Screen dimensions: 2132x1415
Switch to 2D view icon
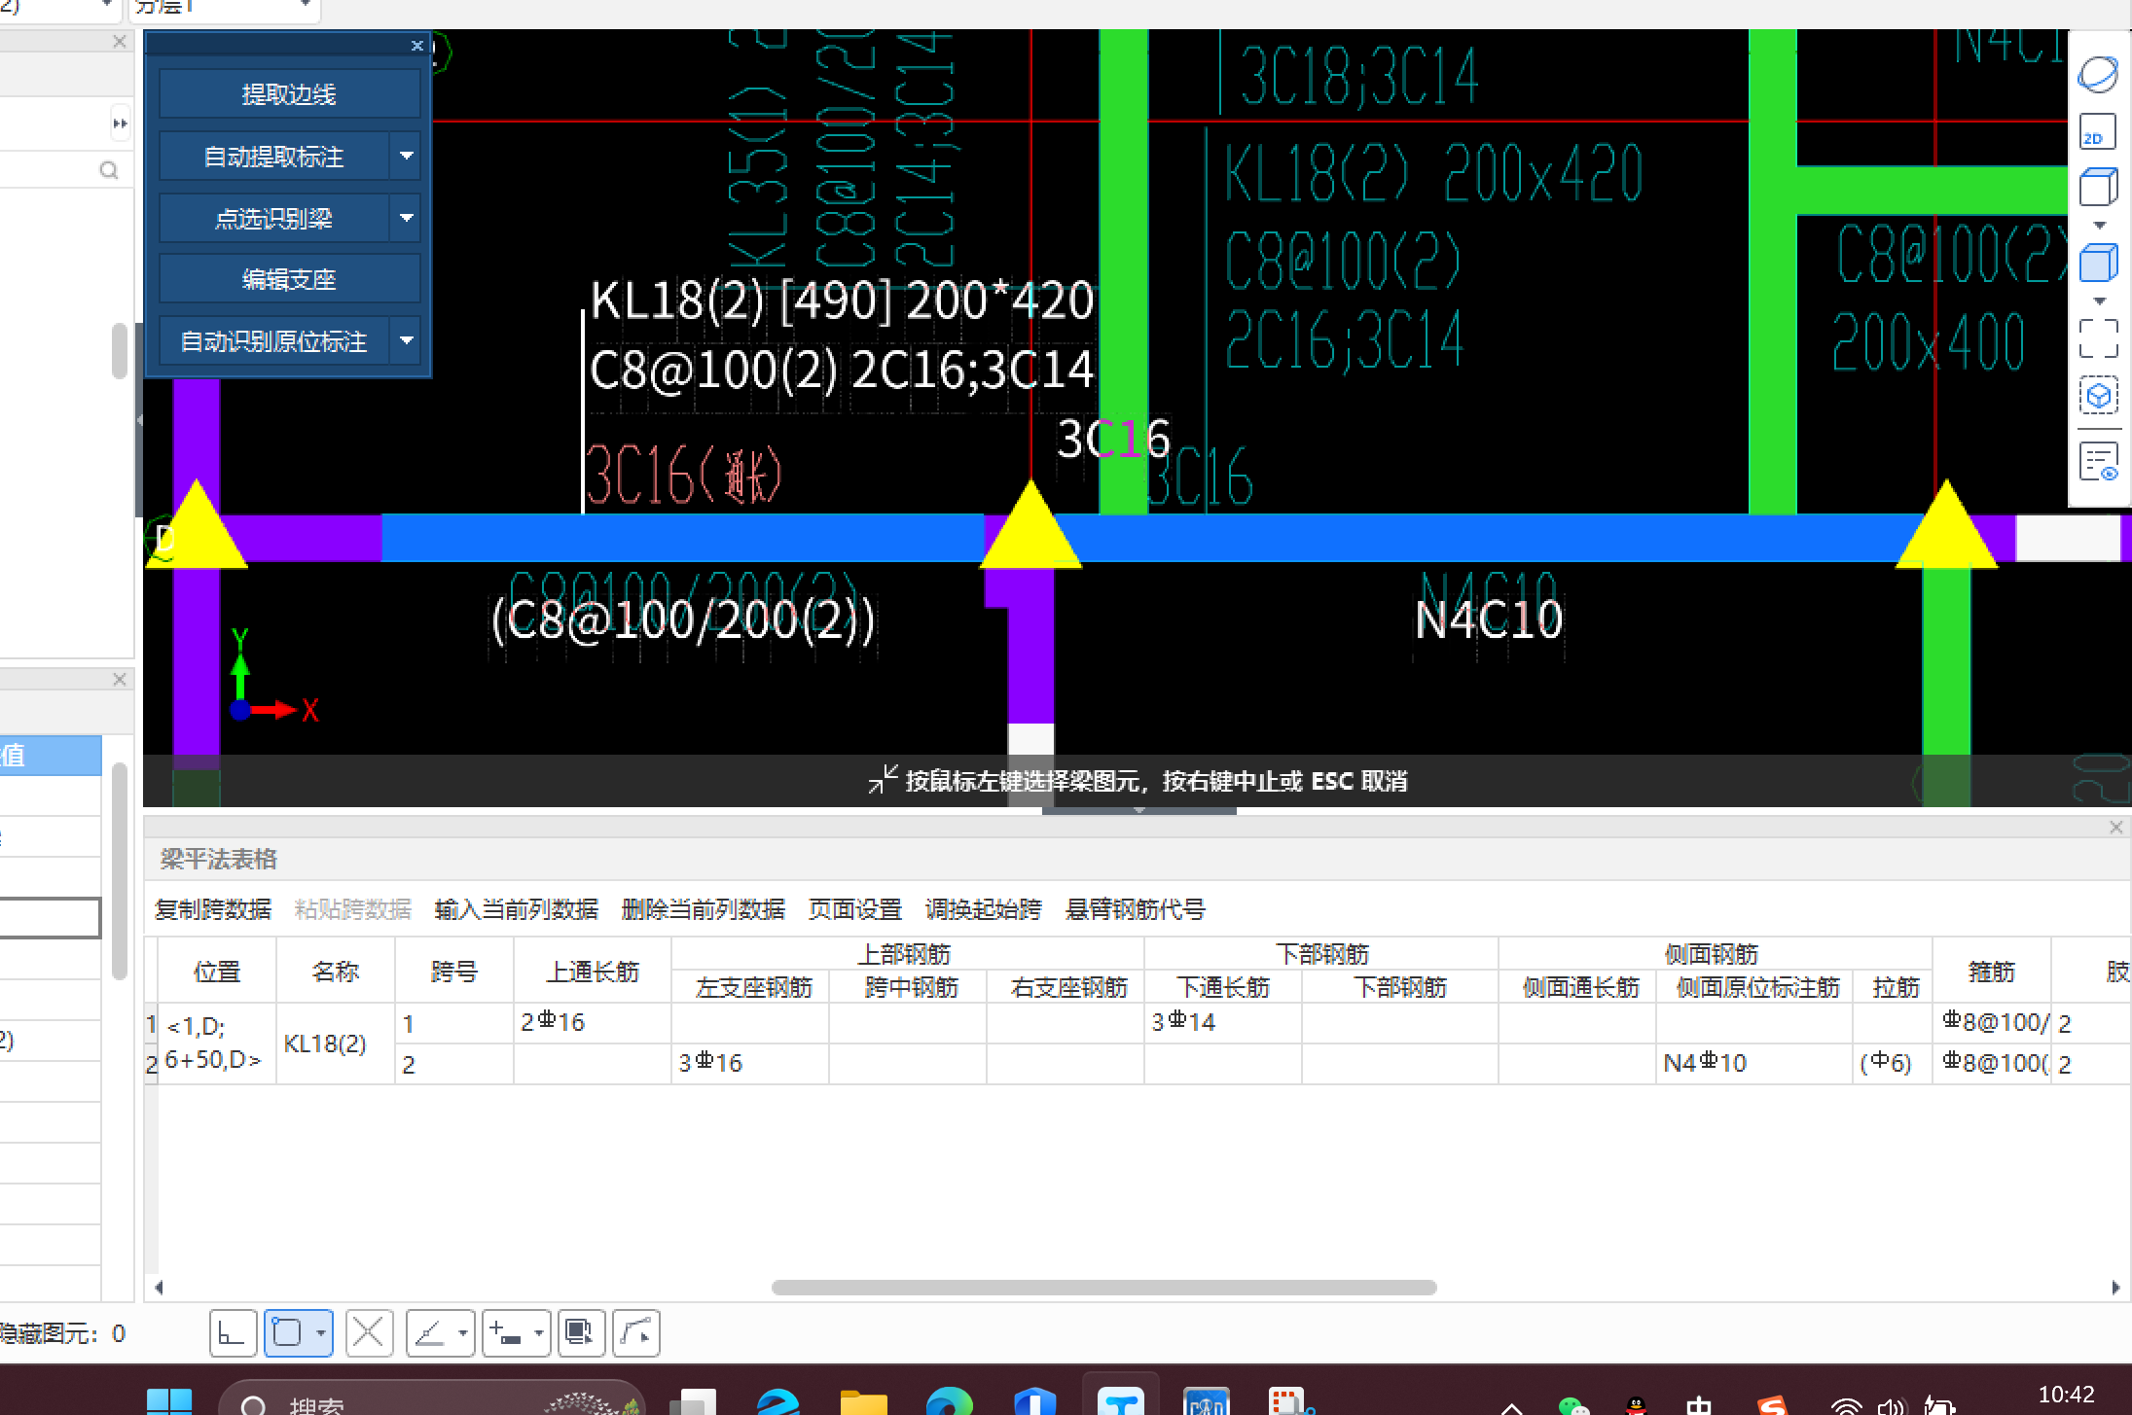pos(2098,132)
